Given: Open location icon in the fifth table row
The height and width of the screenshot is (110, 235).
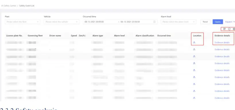Looking at the screenshot, I should coord(194,70).
